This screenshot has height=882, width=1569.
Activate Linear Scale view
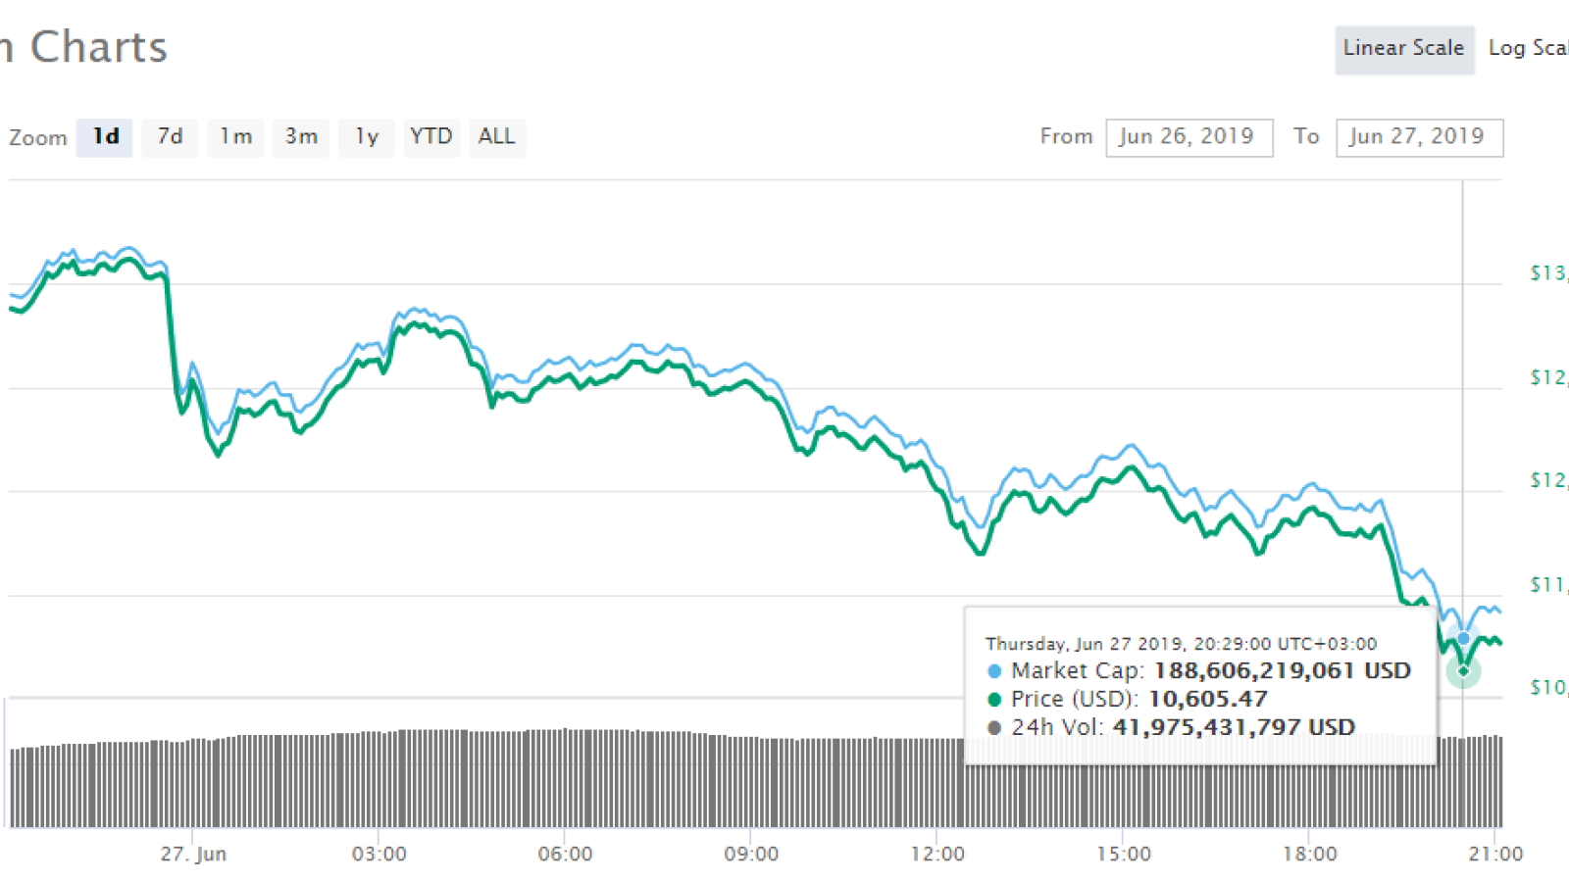1404,49
